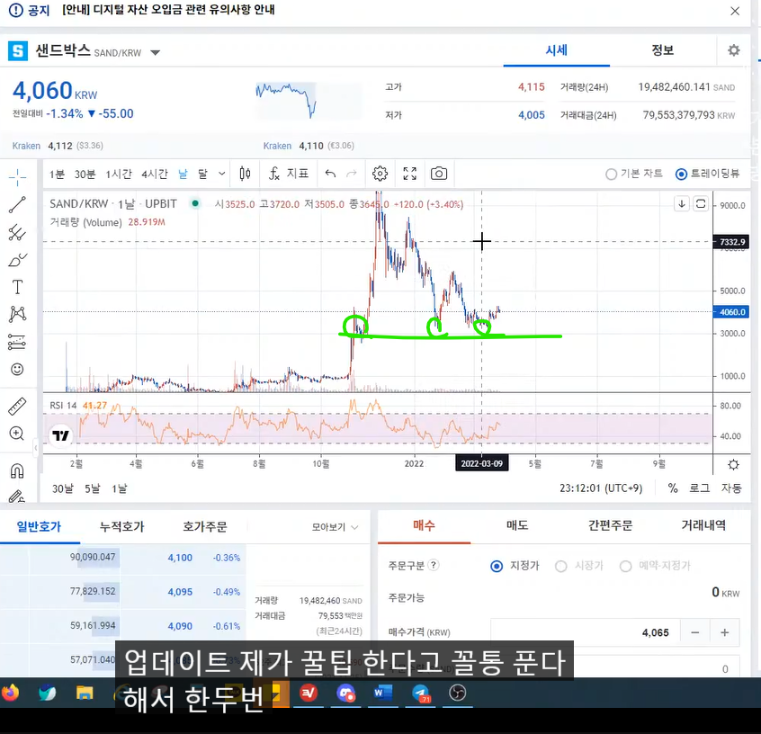Open Firefox from the taskbar
The width and height of the screenshot is (761, 734).
10,693
